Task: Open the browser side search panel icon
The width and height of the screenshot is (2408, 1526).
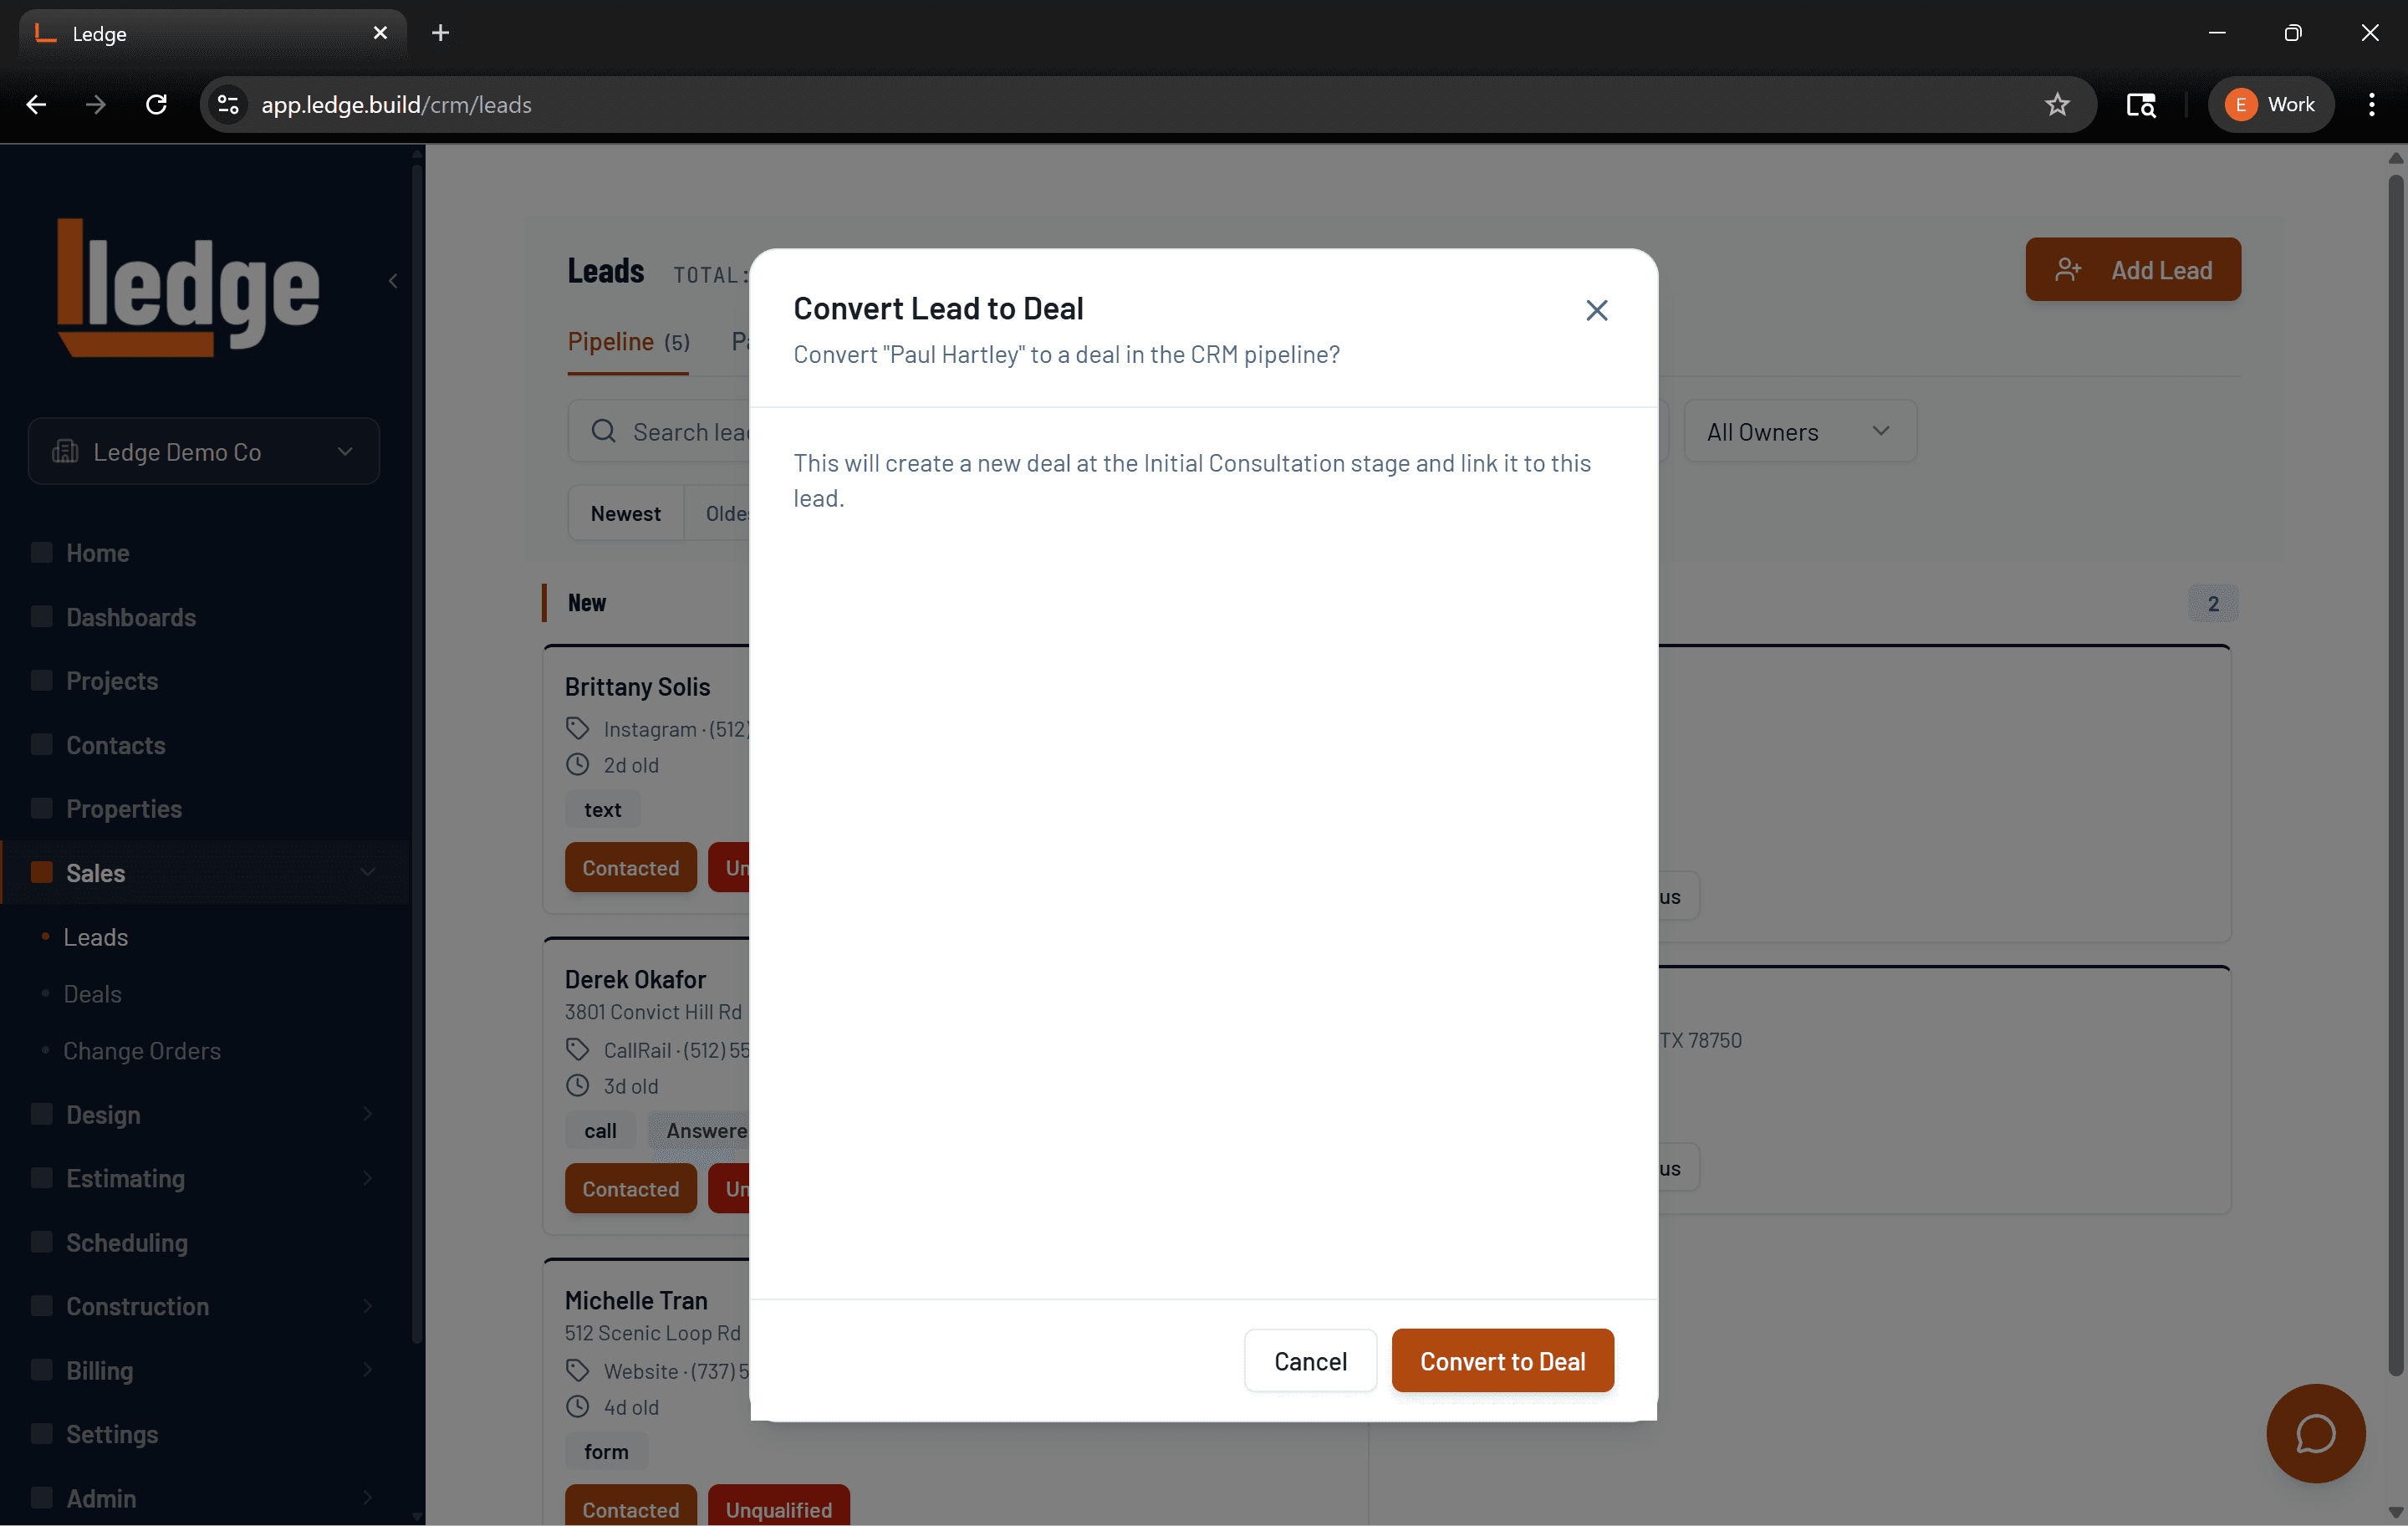Action: coord(2140,104)
